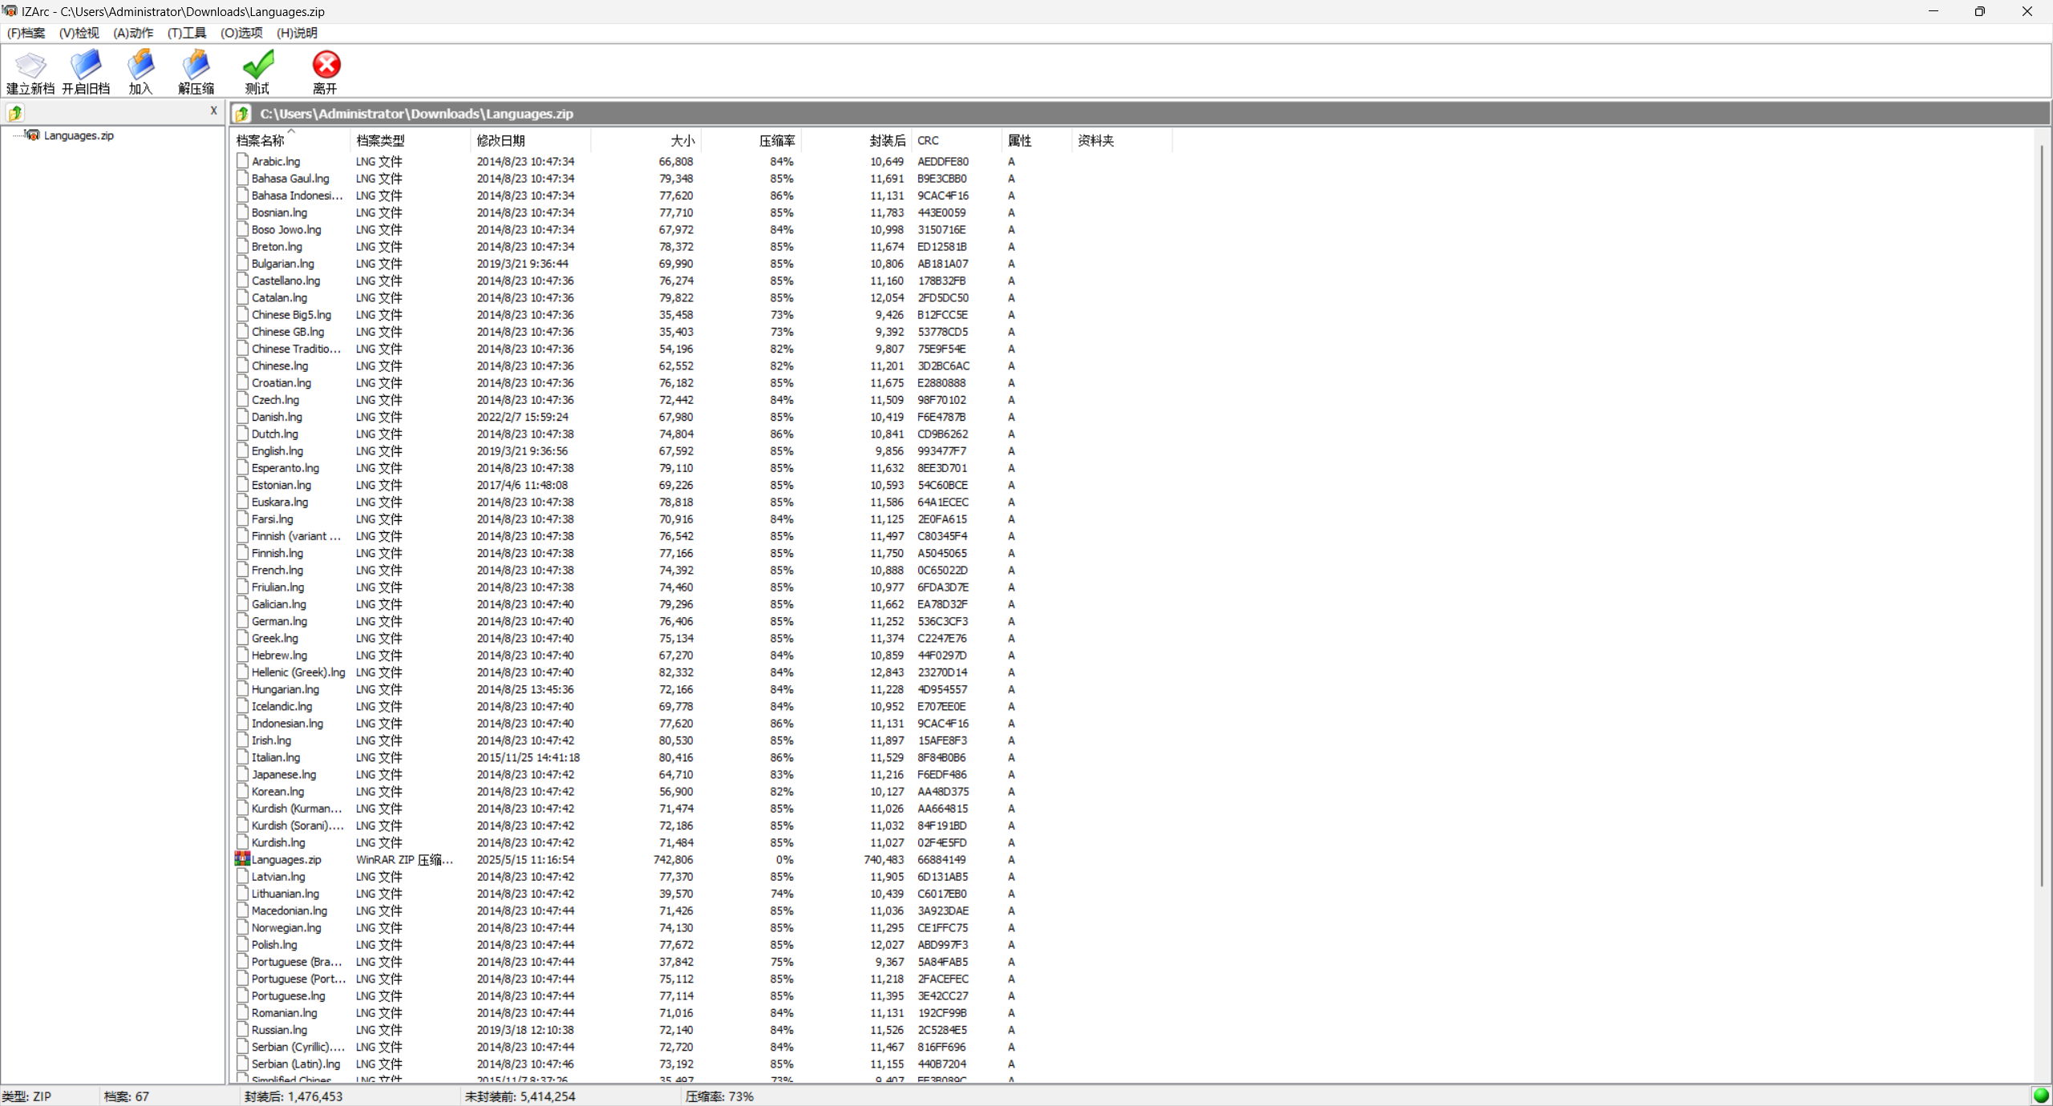The image size is (2053, 1106).
Task: Sort by the 修改日期 column header
Action: point(500,141)
